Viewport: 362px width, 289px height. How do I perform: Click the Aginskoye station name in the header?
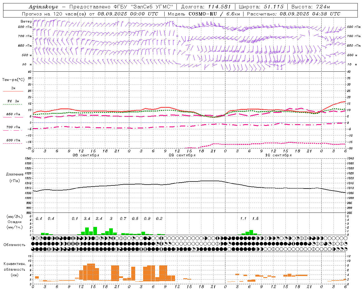coord(43,7)
